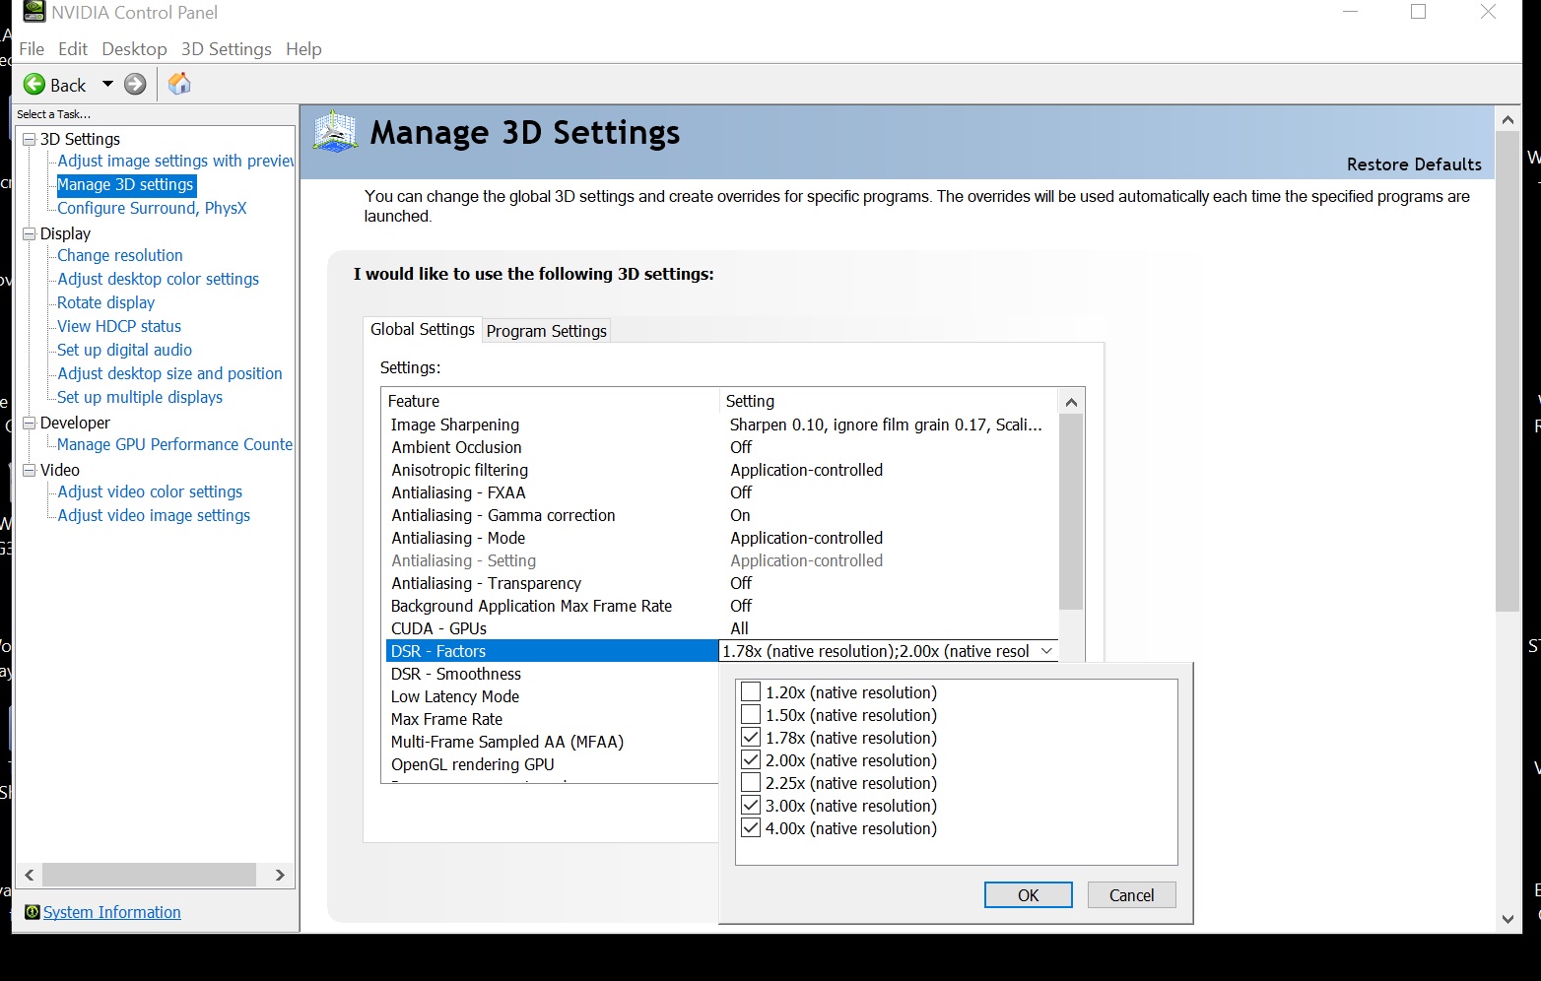
Task: Click the settings list scrollbar thumb
Action: pyautogui.click(x=1071, y=512)
